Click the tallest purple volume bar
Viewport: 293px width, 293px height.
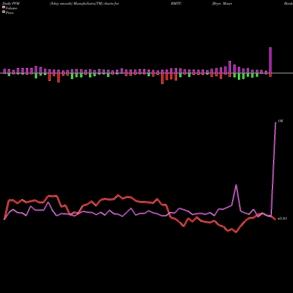[270, 60]
